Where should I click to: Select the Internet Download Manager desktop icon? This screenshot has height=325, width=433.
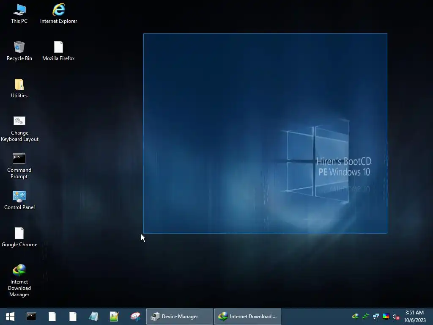19,281
